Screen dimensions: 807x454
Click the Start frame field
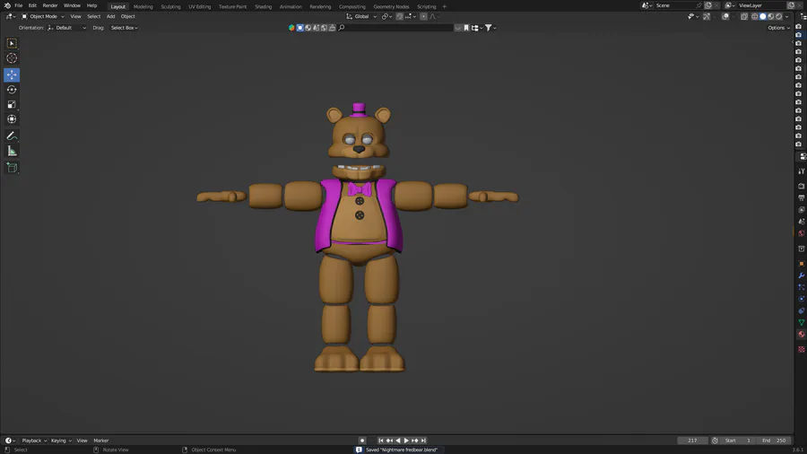point(738,441)
